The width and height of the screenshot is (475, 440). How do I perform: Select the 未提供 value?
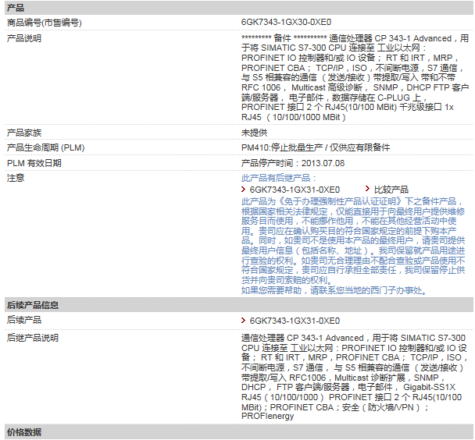(254, 133)
